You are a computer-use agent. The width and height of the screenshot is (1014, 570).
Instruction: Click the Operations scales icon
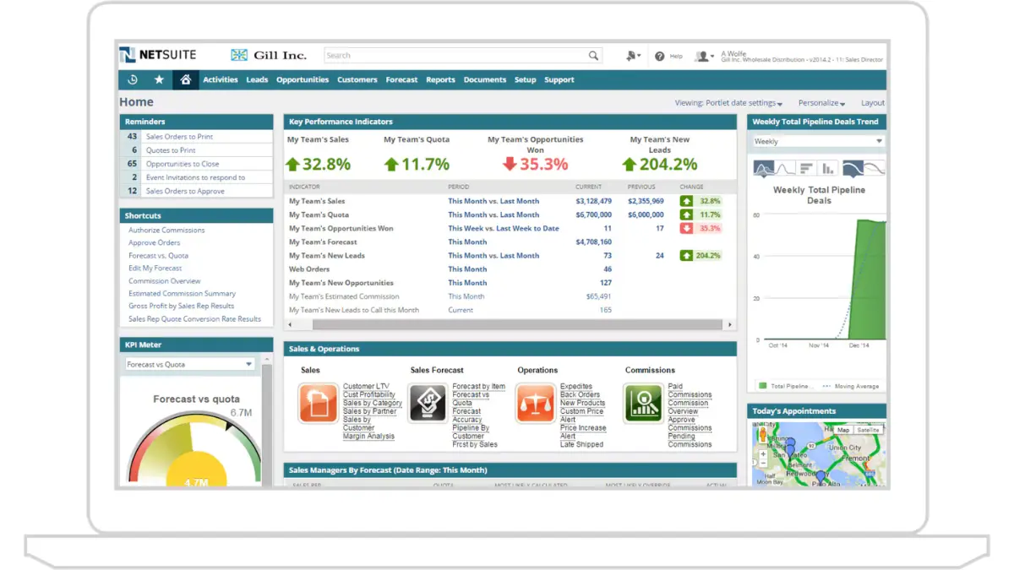(x=536, y=403)
